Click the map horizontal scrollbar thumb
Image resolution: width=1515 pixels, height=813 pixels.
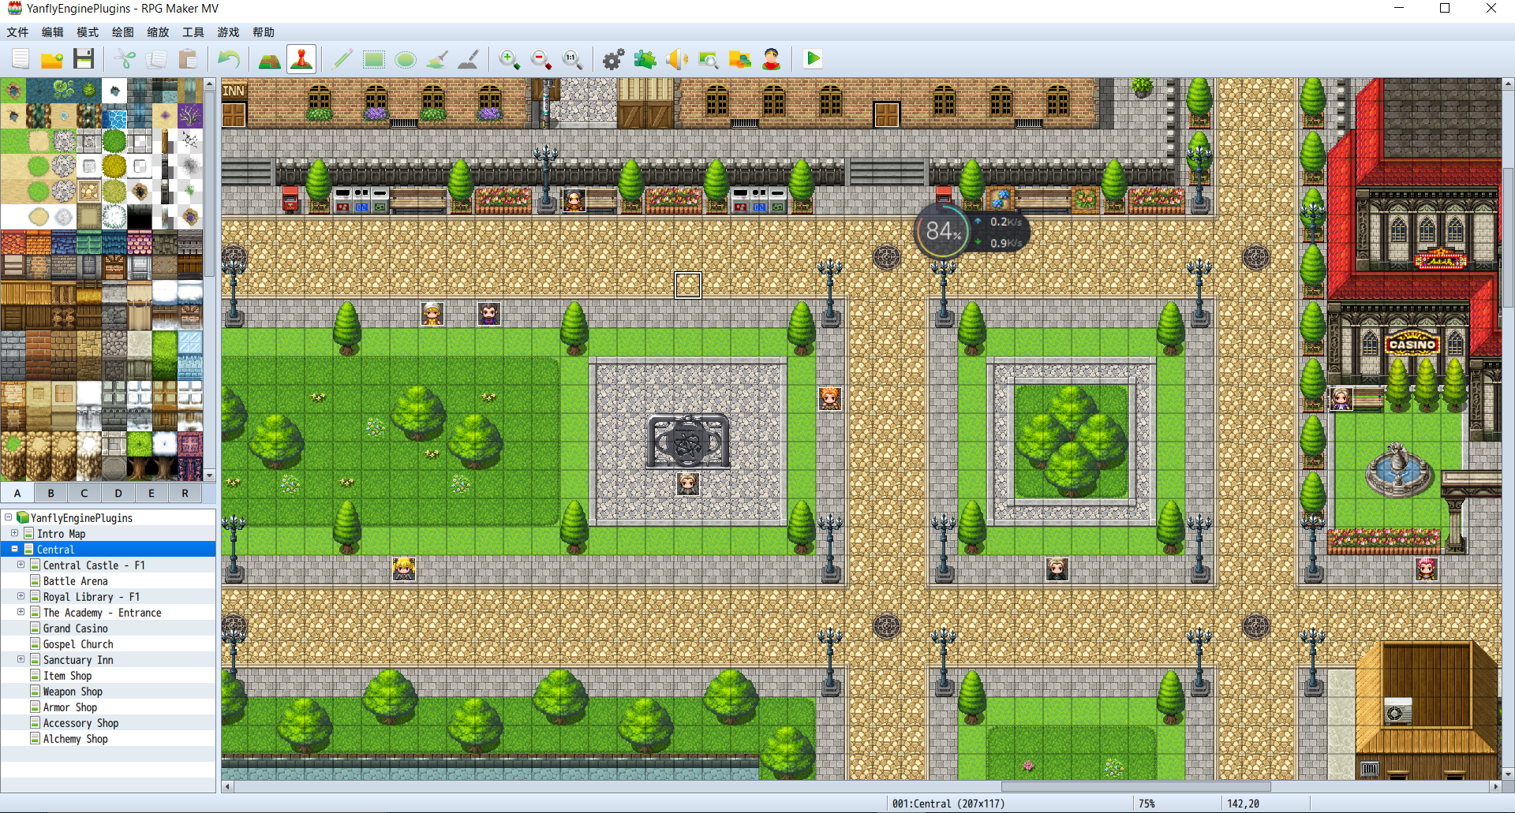pos(1135,786)
